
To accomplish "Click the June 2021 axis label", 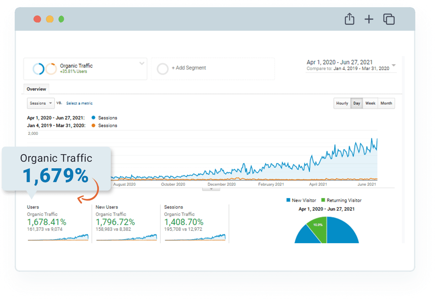I will 367,184.
